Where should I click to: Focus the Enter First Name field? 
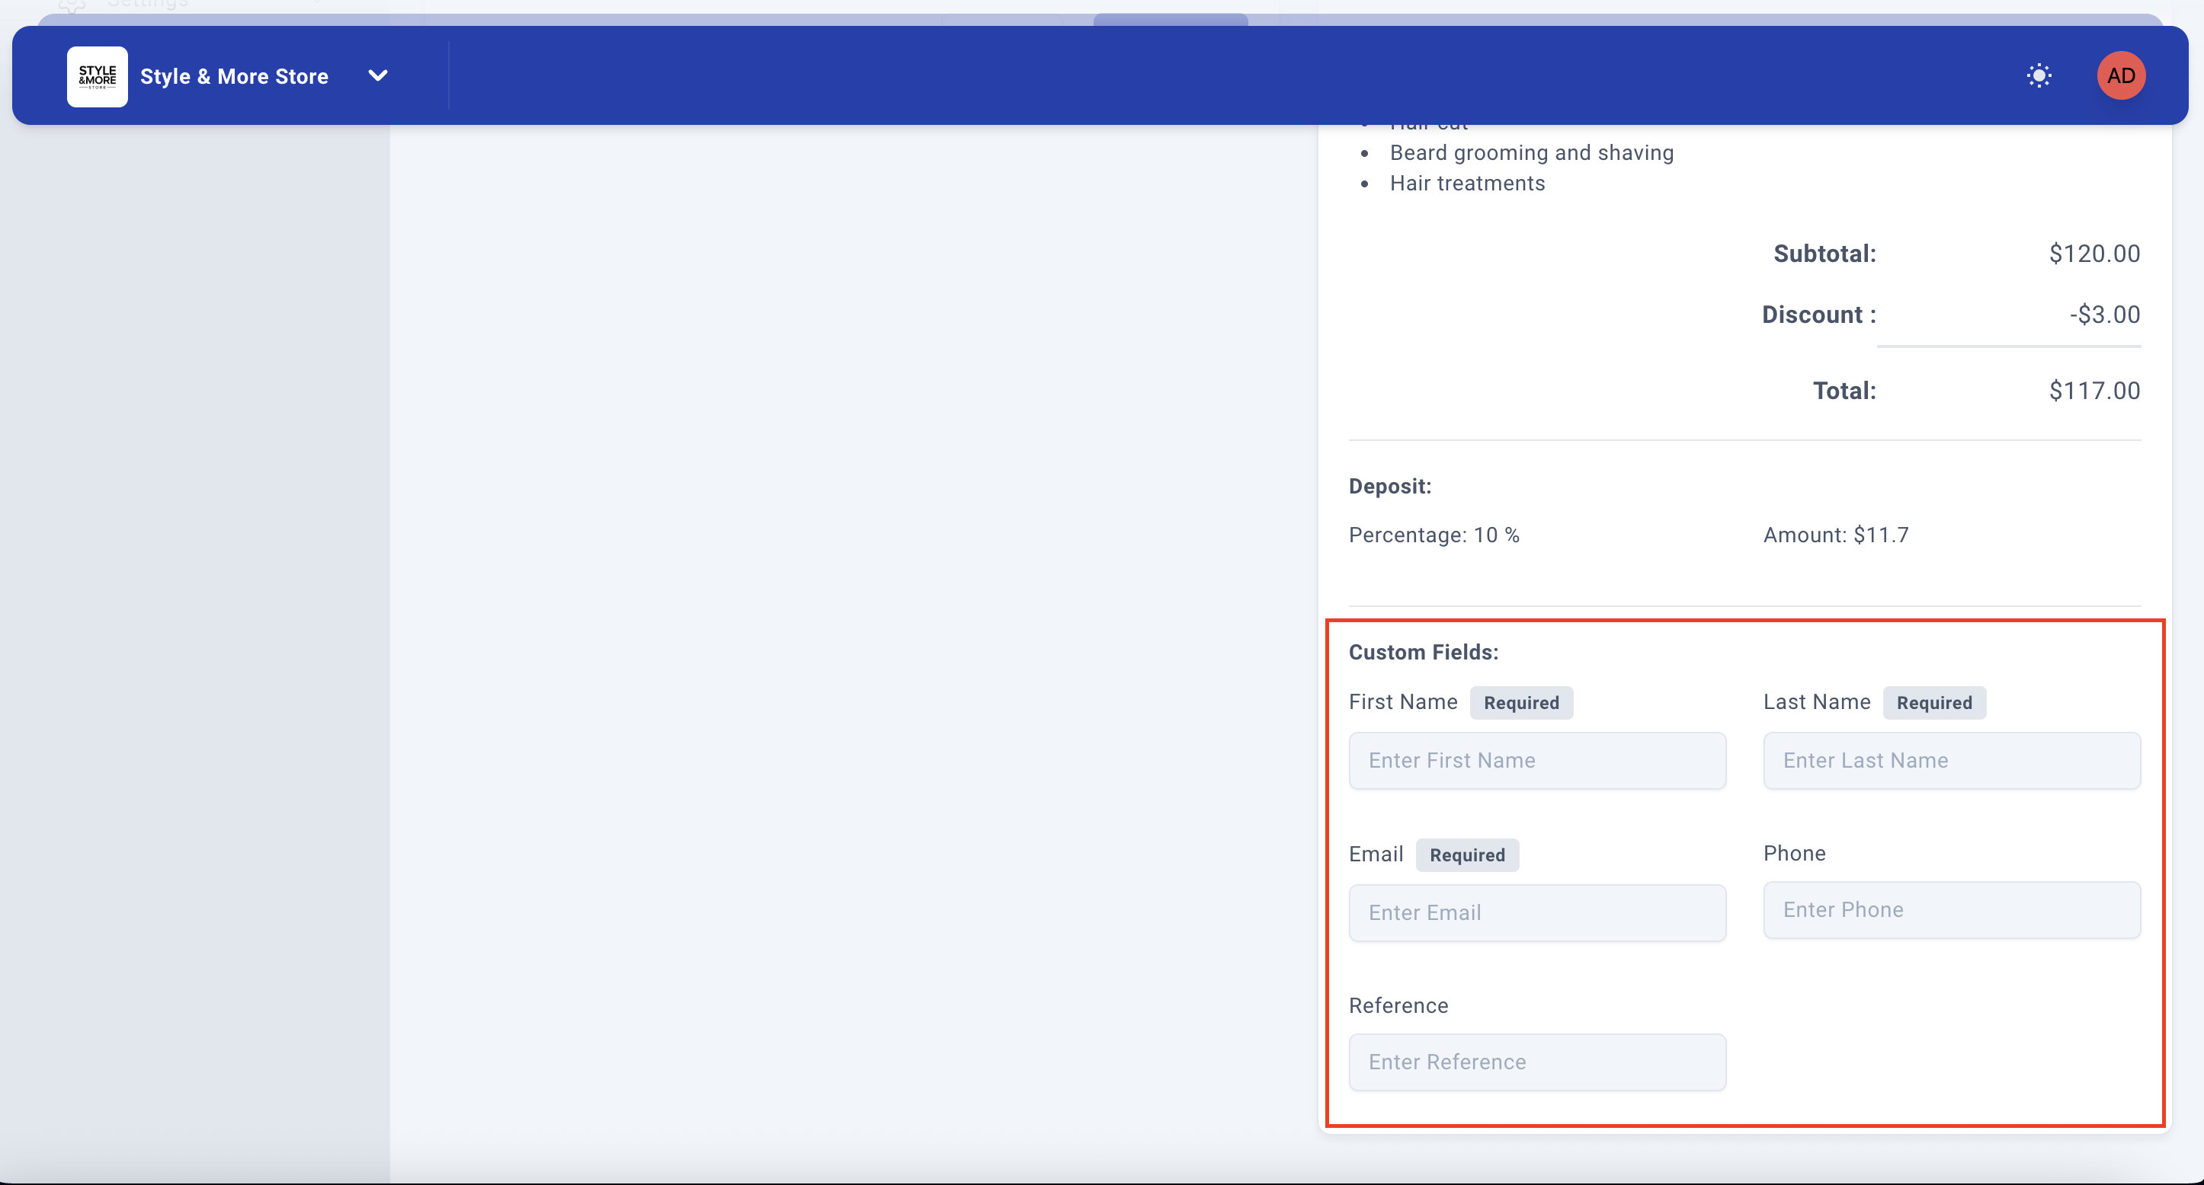tap(1536, 760)
